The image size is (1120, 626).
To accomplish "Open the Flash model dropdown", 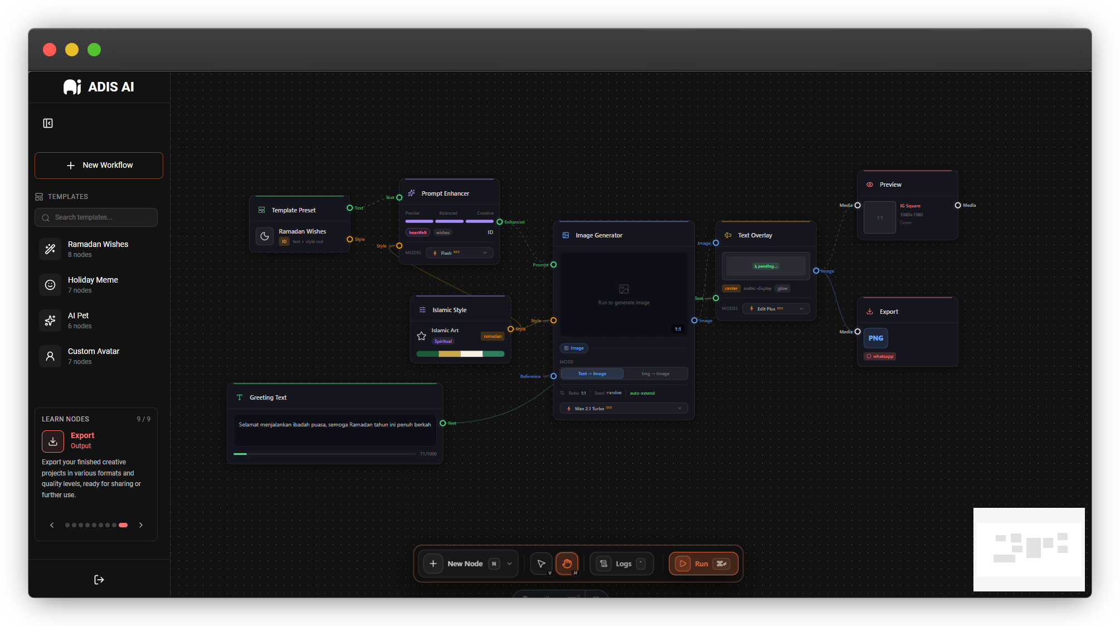I will point(460,253).
